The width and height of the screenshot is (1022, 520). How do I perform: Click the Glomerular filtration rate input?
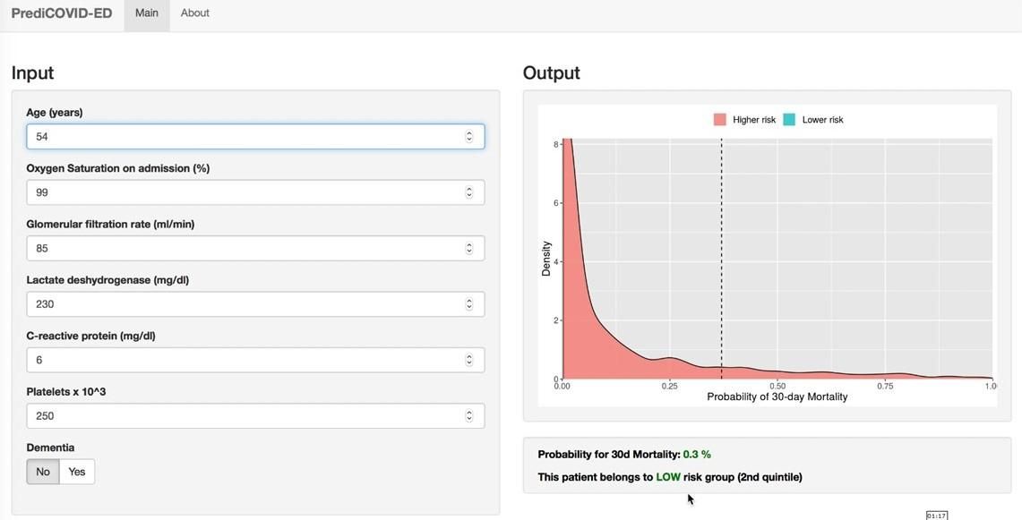(242, 248)
